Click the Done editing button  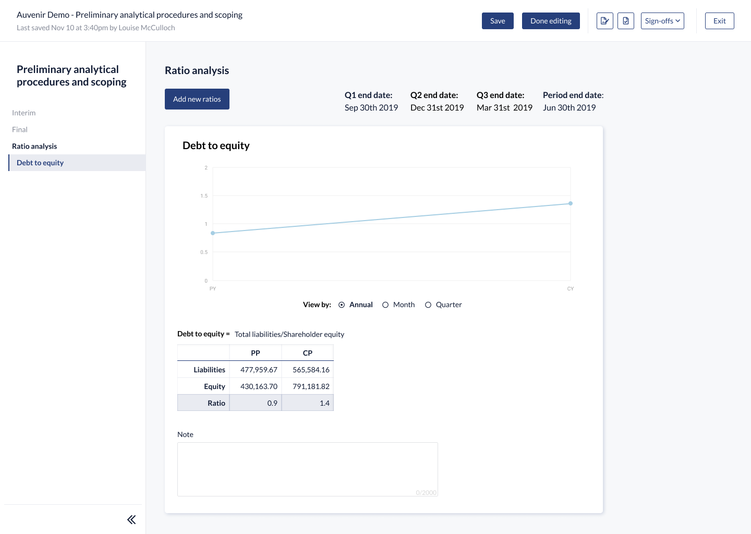coord(551,21)
